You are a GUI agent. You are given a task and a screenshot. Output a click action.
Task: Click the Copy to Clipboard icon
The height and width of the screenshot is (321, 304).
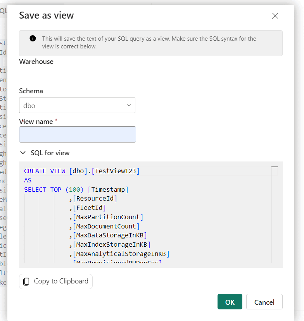26,282
